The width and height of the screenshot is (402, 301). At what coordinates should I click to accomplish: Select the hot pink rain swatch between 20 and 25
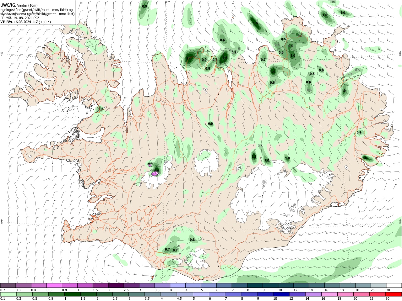pos(361,294)
